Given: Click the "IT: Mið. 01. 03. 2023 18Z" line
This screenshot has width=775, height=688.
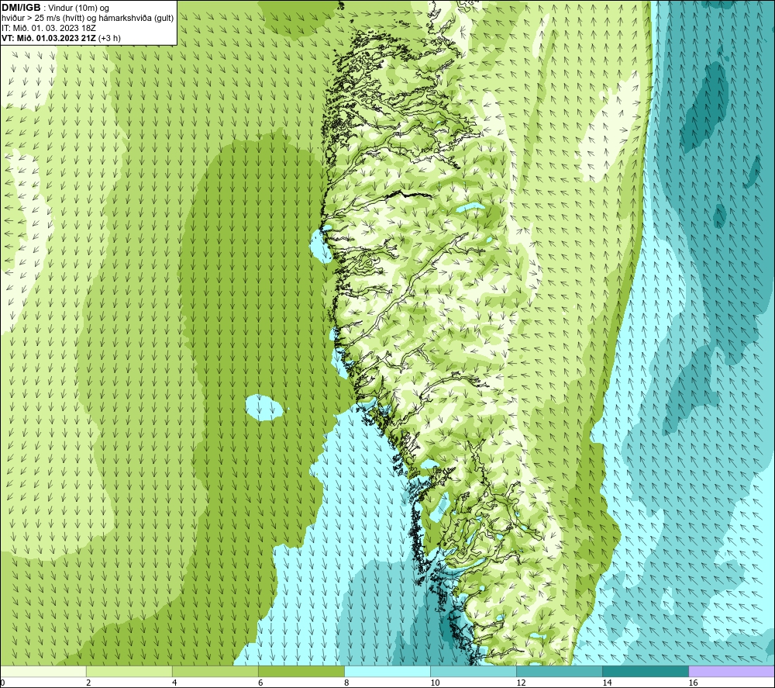Looking at the screenshot, I should click(49, 28).
